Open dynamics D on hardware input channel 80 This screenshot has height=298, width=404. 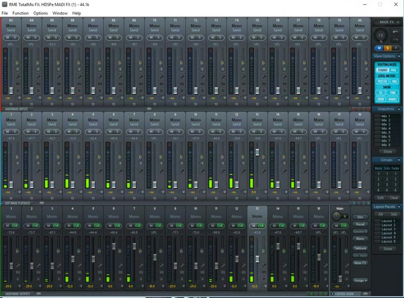pyautogui.click(x=367, y=91)
